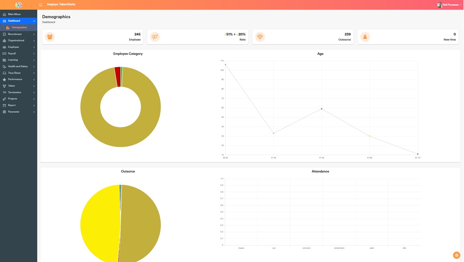The image size is (464, 262).
Task: Click the Dashboard breadcrumb text
Action: (49, 22)
